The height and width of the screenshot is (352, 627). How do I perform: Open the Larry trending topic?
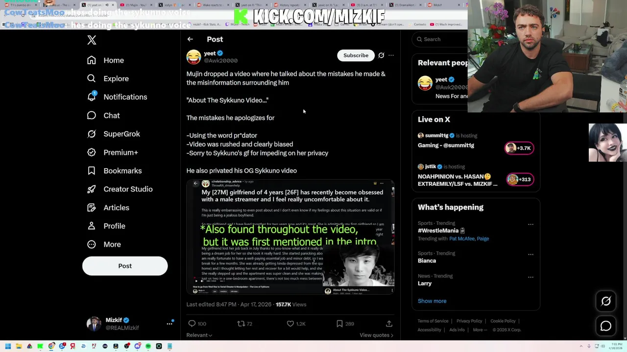pos(425,284)
